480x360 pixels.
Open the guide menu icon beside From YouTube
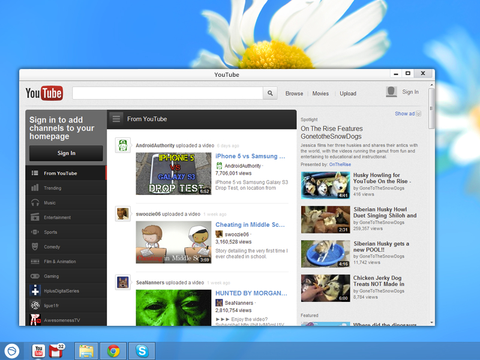click(x=116, y=119)
